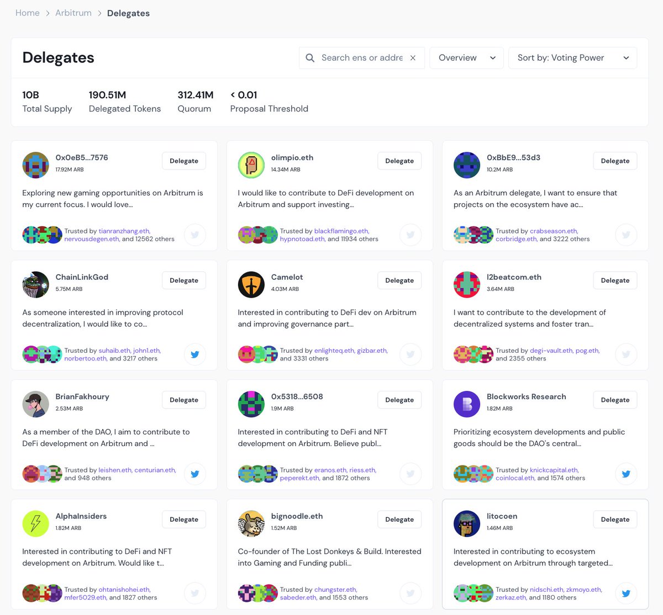Open knickcapital.eth link
The height and width of the screenshot is (615, 663).
(554, 470)
